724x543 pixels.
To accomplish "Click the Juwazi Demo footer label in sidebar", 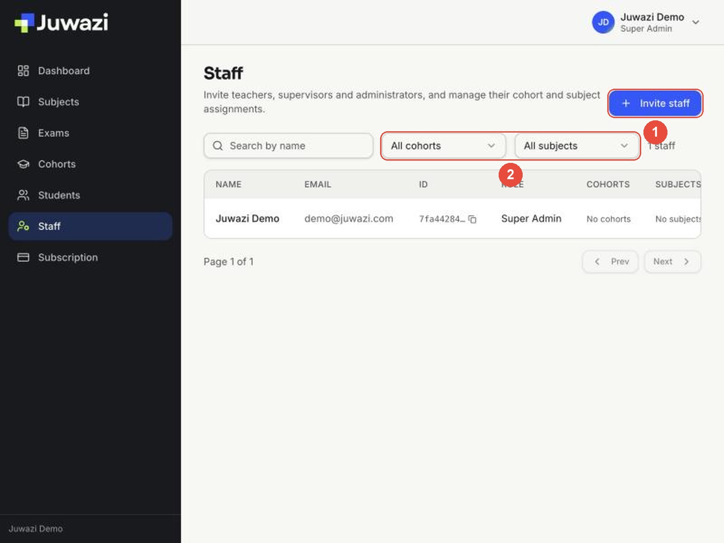I will coord(36,529).
